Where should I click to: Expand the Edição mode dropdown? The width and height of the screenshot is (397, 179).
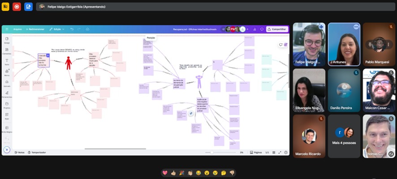[x=57, y=29]
